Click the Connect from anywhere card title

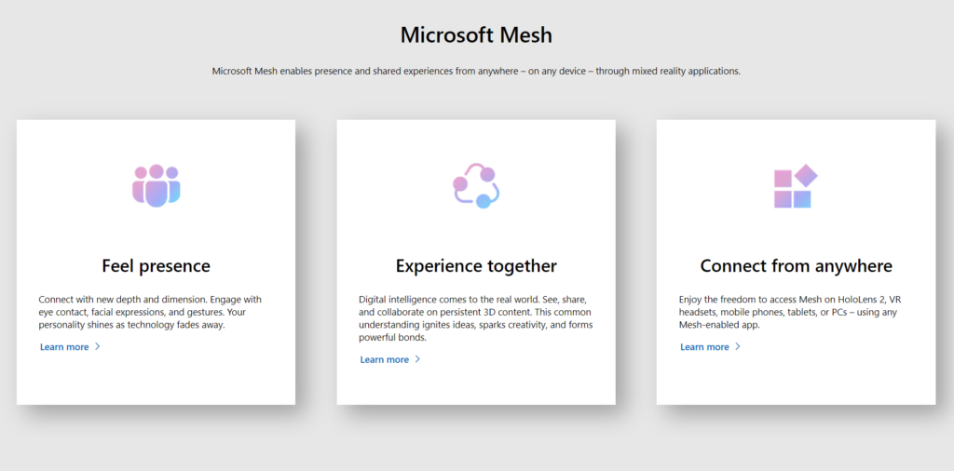(797, 266)
